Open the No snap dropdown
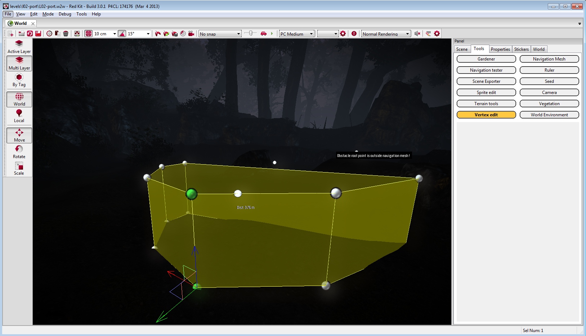The image size is (586, 336). 220,34
